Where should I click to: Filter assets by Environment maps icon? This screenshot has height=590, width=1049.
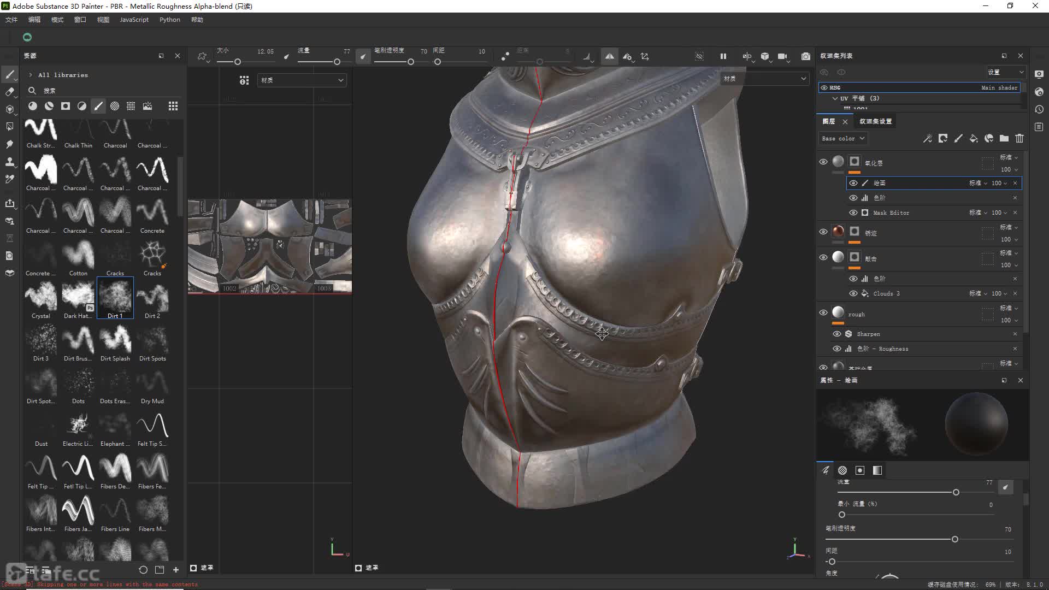(x=148, y=106)
